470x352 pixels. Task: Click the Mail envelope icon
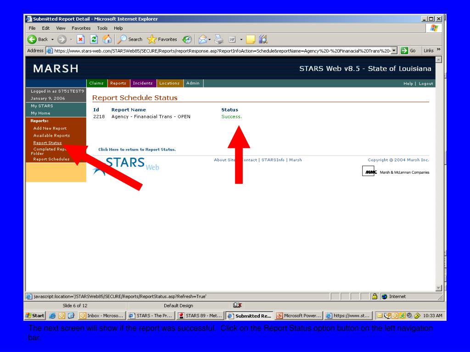[x=202, y=39]
